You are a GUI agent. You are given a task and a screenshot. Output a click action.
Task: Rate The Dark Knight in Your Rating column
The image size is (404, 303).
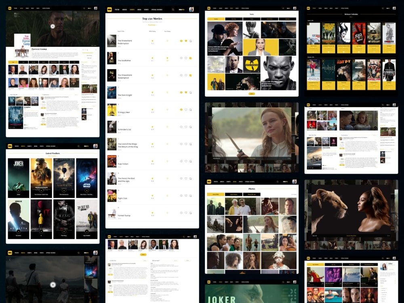coord(167,92)
